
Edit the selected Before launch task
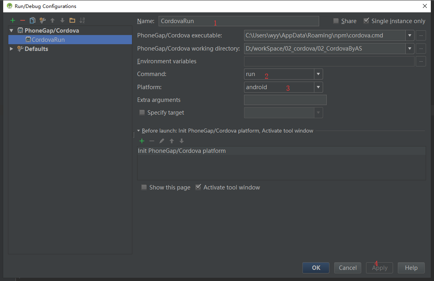pyautogui.click(x=162, y=141)
